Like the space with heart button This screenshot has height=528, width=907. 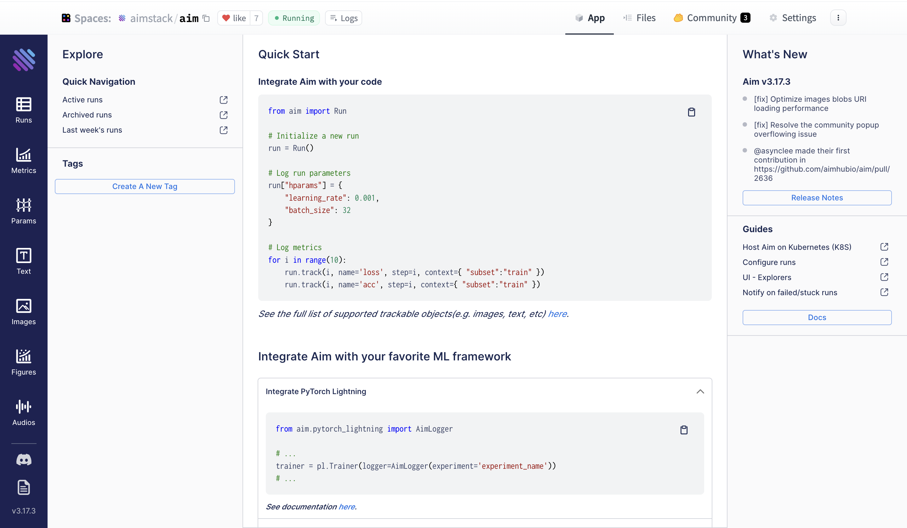click(234, 18)
